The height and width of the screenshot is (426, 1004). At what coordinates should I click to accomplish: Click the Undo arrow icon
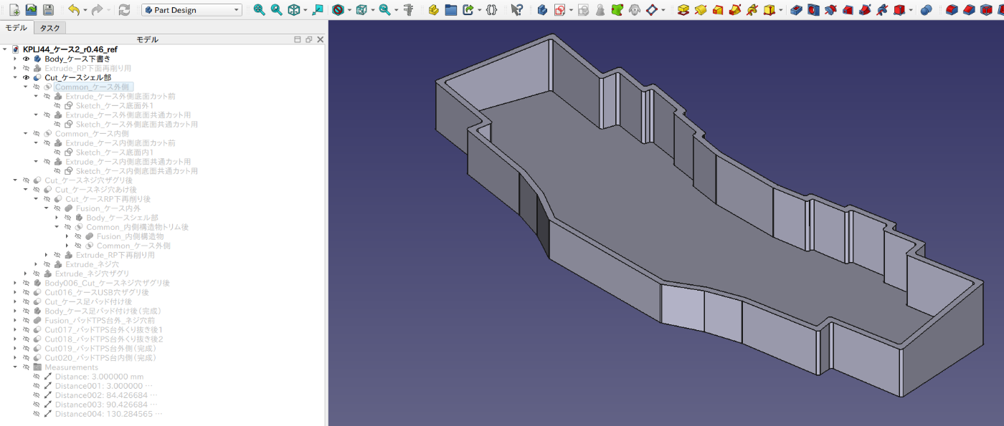73,10
